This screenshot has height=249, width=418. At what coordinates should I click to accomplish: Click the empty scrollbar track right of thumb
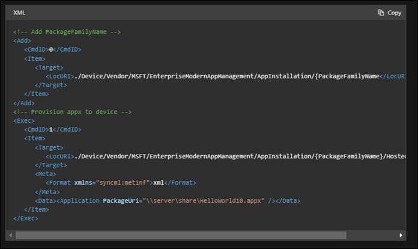[x=372, y=235]
